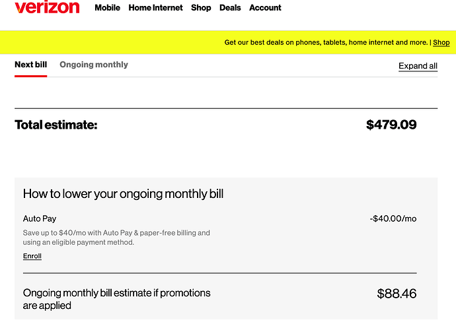Click the yellow banner deals text
456x328 pixels.
click(326, 43)
